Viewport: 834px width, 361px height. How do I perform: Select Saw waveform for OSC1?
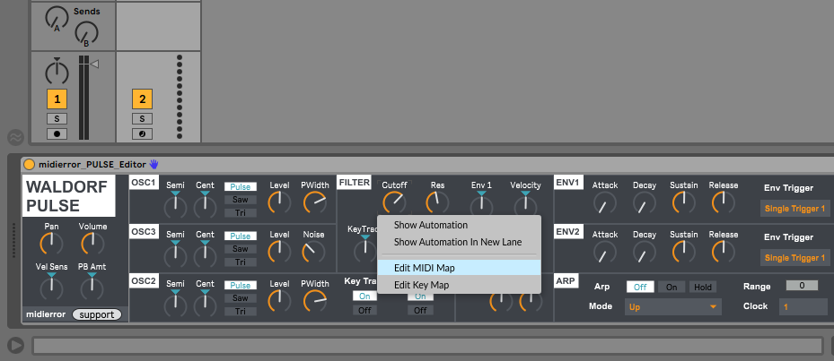241,200
